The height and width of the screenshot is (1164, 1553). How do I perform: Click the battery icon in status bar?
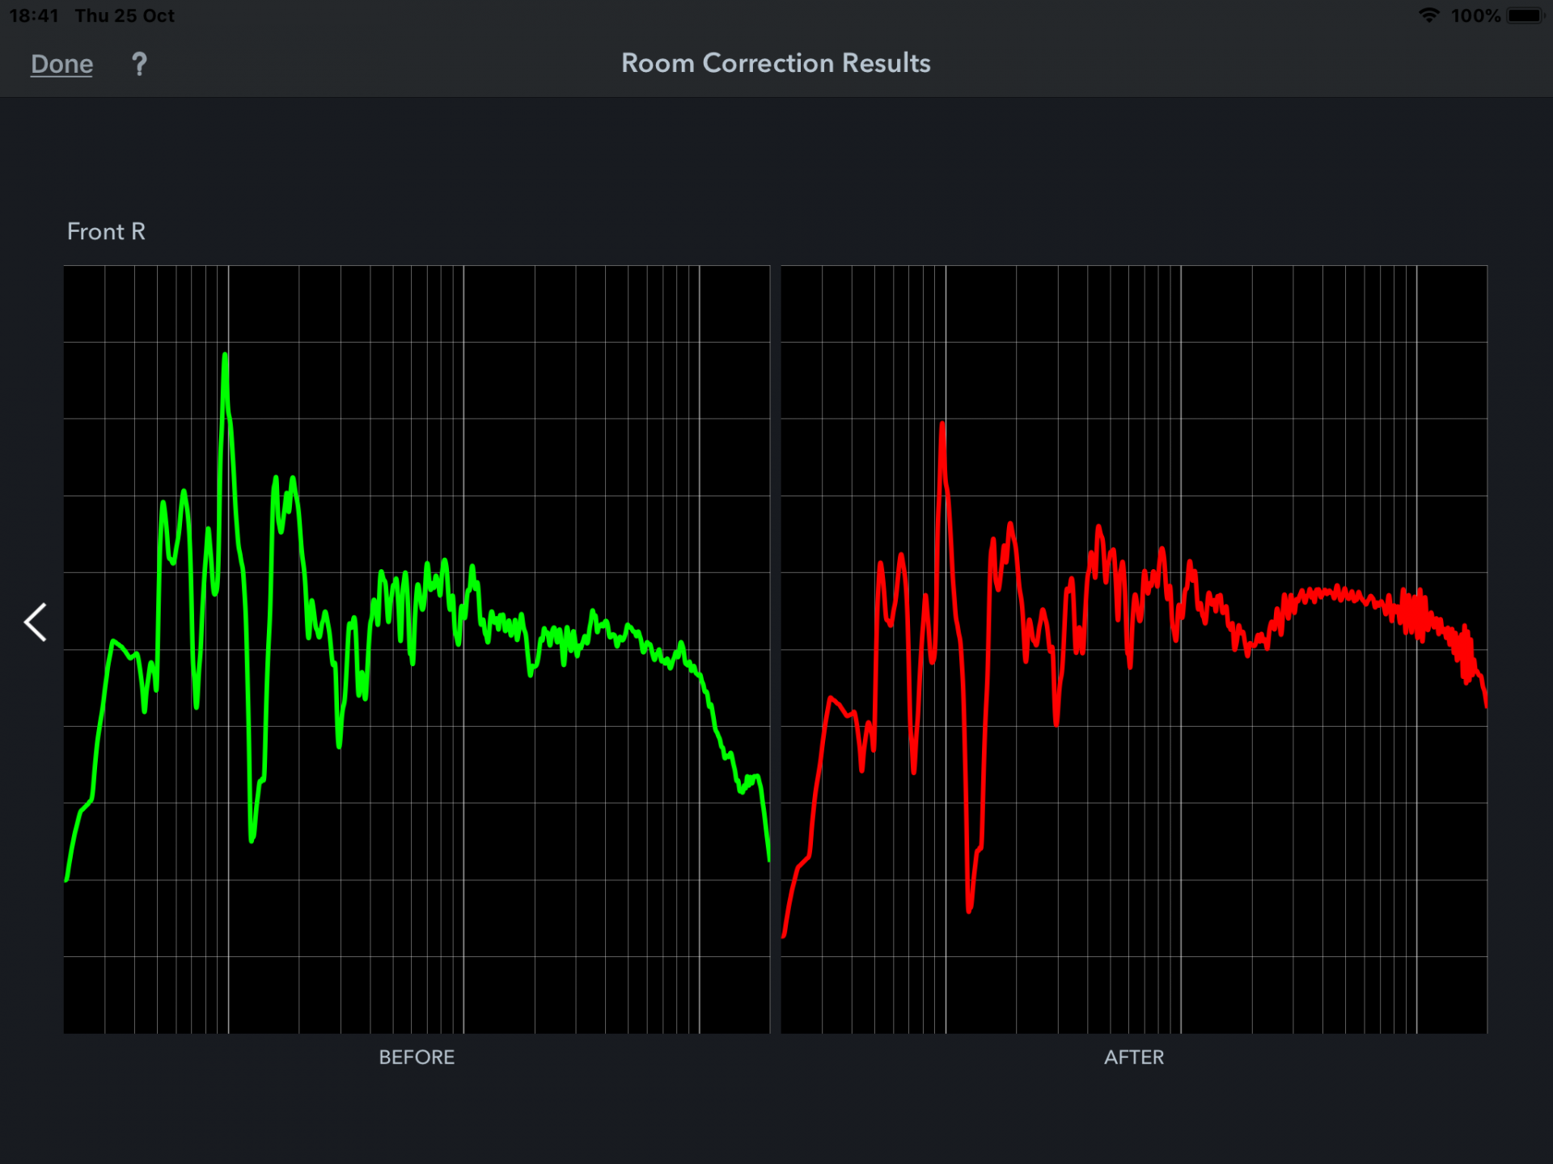pos(1525,15)
